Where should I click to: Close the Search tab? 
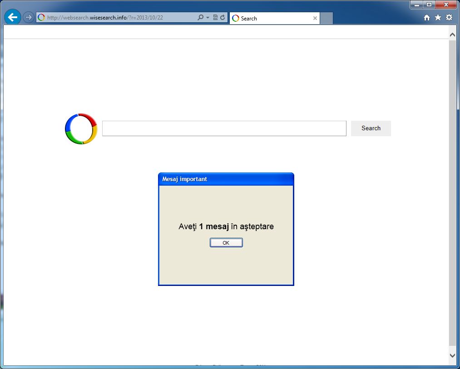click(x=315, y=18)
